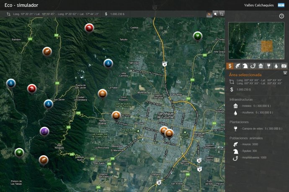289x192 pixels.
Task: Activate the magnifier zoom tool
Action: (x=215, y=14)
